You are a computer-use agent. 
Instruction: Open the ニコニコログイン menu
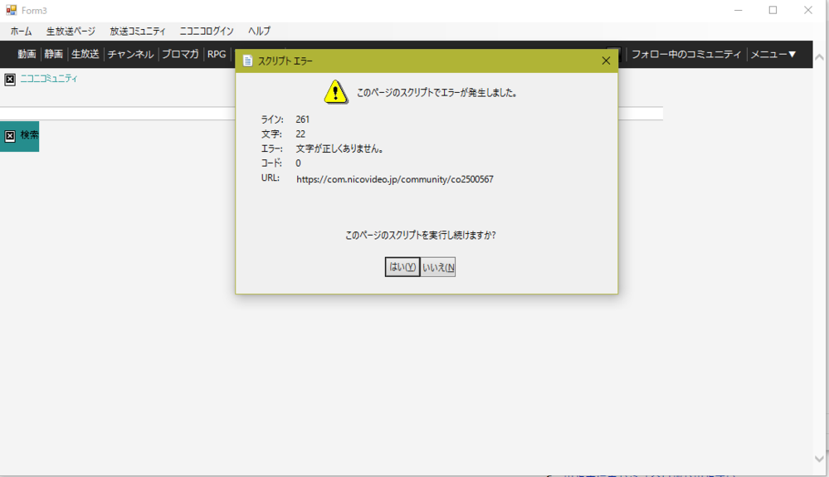[x=207, y=32]
